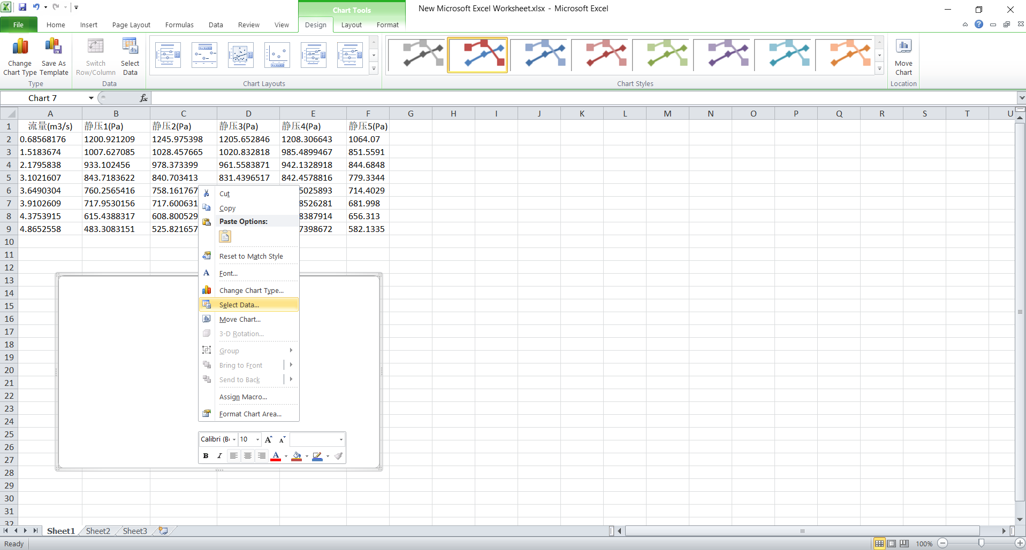Image resolution: width=1026 pixels, height=550 pixels.
Task: Click the Change Chart Type button
Action: 19,56
